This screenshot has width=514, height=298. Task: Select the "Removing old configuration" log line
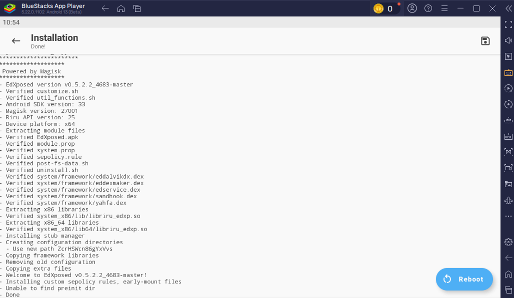point(48,262)
